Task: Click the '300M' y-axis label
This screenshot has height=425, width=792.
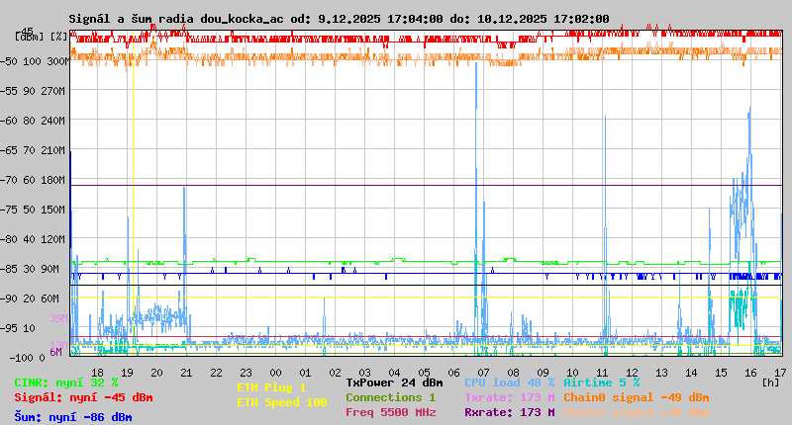Action: [x=58, y=61]
